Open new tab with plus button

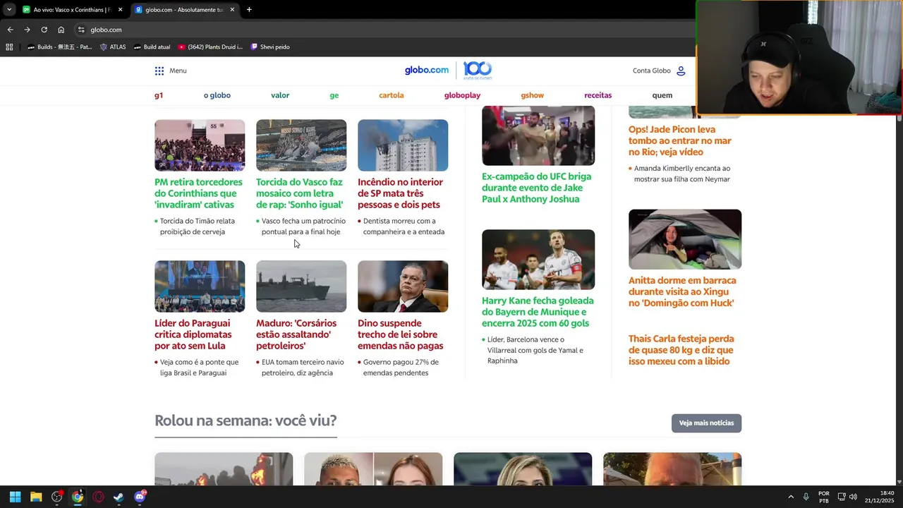[x=249, y=10]
